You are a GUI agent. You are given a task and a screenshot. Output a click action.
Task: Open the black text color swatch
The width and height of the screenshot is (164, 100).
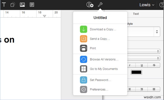tap(136, 72)
